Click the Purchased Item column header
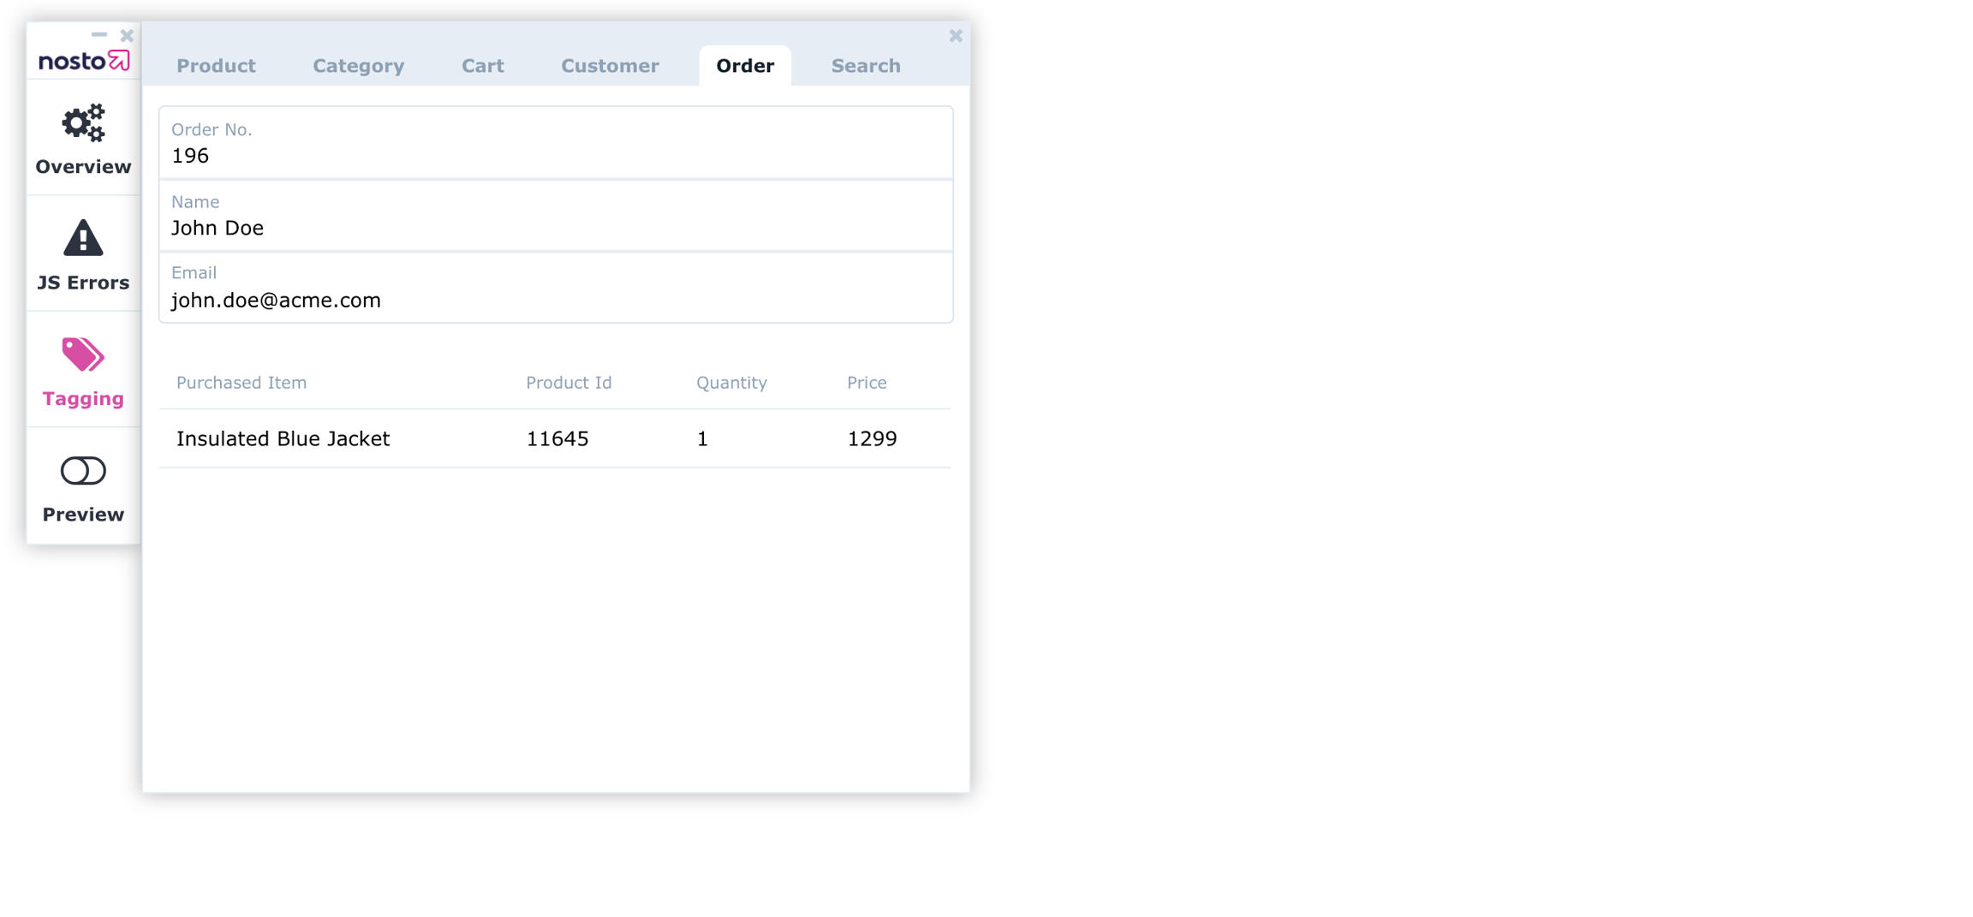1973x917 pixels. point(241,383)
